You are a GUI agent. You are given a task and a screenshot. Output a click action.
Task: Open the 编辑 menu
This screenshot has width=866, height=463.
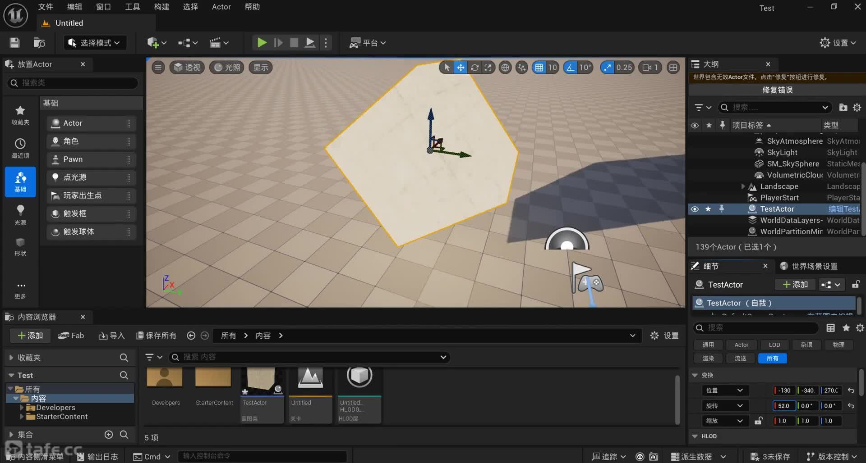[74, 7]
